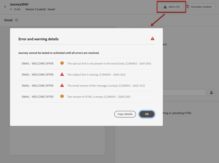The height and width of the screenshot is (163, 219).
Task: Click the orange warning icon for opt-out link
Action: pos(62,63)
